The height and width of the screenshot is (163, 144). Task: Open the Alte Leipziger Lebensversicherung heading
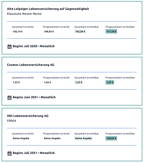pos(48,9)
